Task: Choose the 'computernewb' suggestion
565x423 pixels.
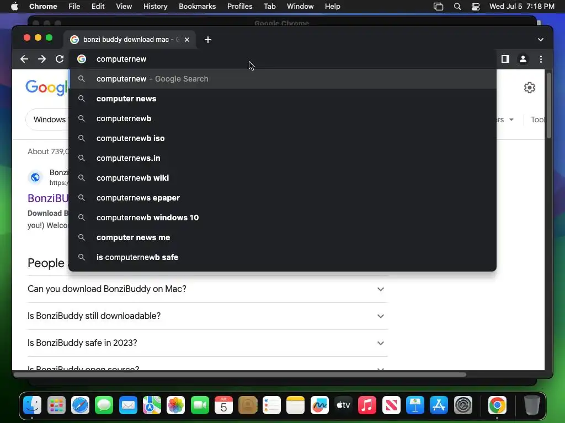Action: tap(282, 118)
